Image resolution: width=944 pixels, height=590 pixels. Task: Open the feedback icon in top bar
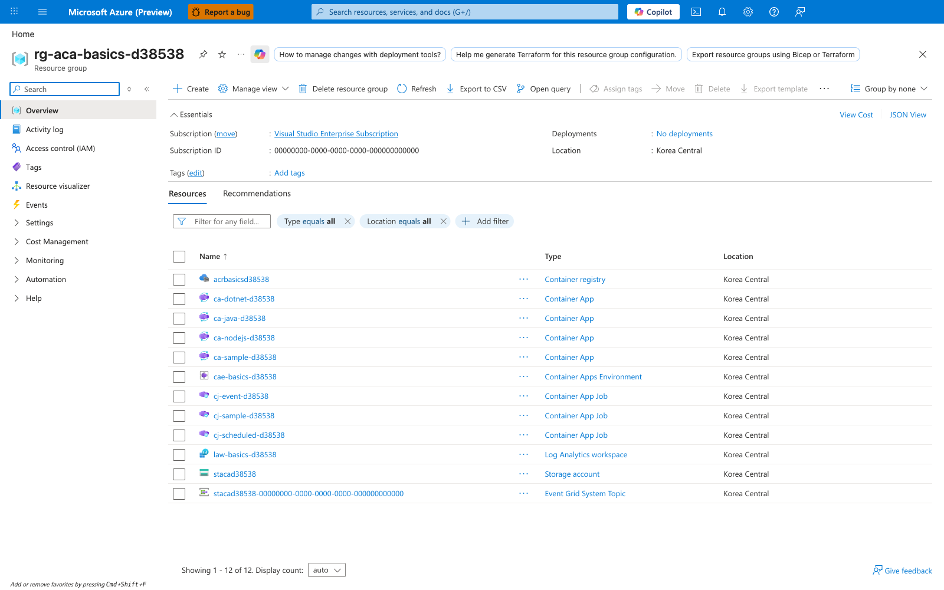(x=800, y=12)
